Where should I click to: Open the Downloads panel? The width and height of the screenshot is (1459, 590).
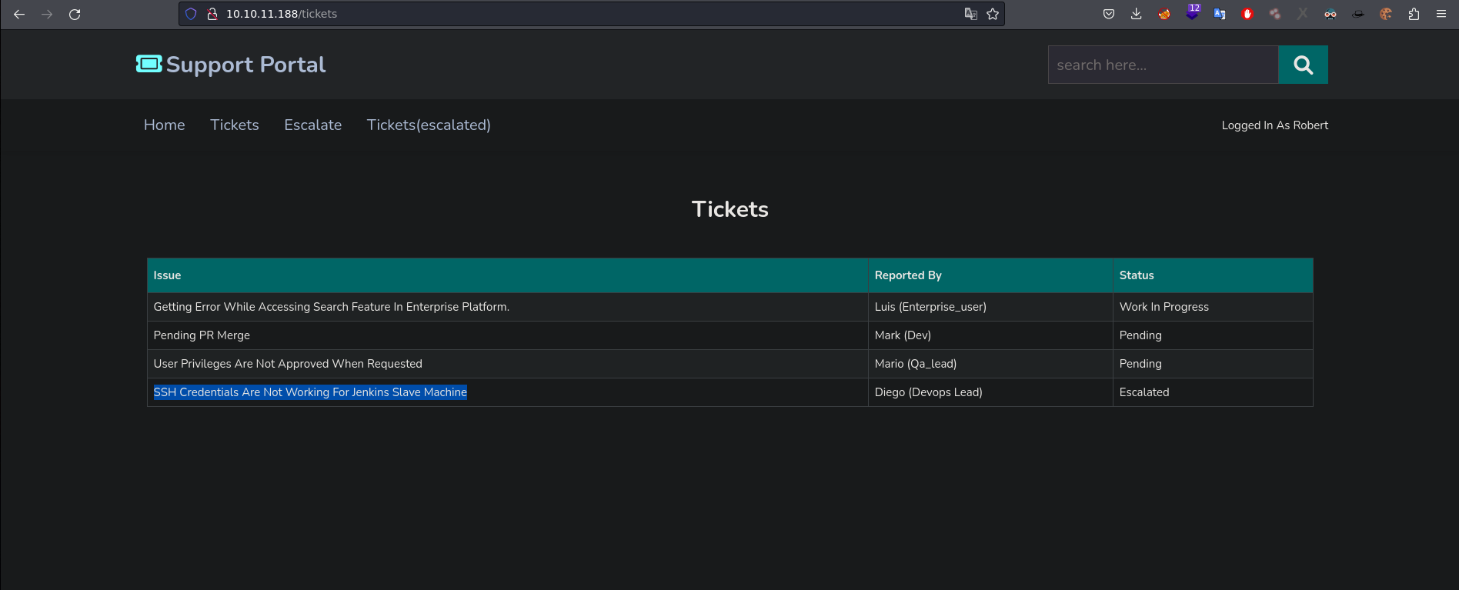[1136, 14]
